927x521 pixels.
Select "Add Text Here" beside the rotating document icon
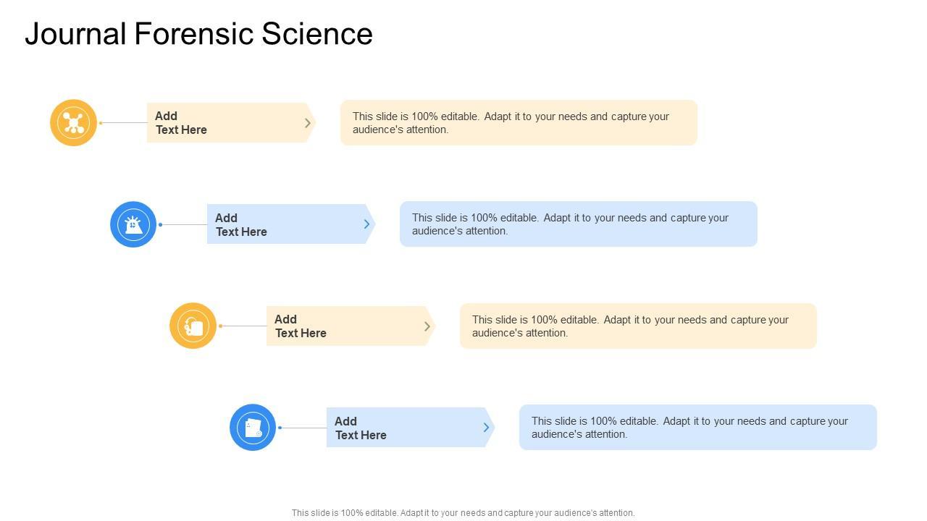coord(301,326)
